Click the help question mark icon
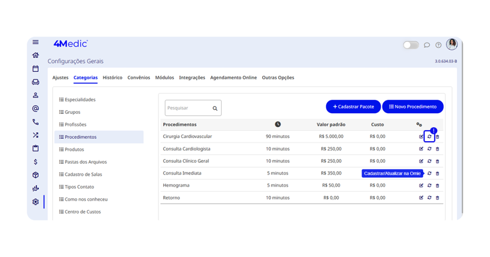Screen dimensions: 490x257 point(438,45)
